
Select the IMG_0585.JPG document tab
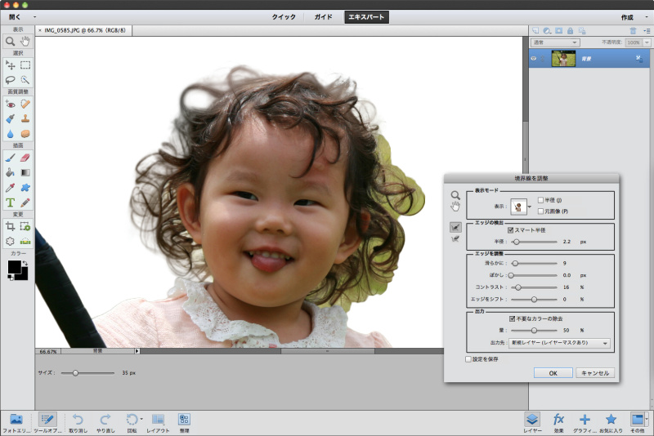click(x=84, y=30)
